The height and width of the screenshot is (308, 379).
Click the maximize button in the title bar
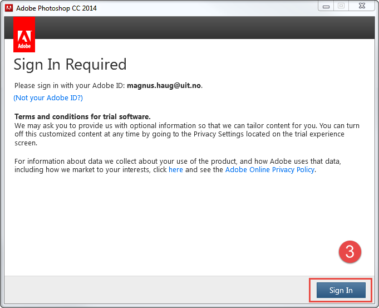[x=341, y=6]
